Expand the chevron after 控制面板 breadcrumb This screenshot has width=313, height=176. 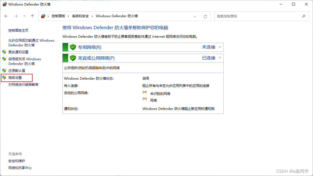(68, 16)
